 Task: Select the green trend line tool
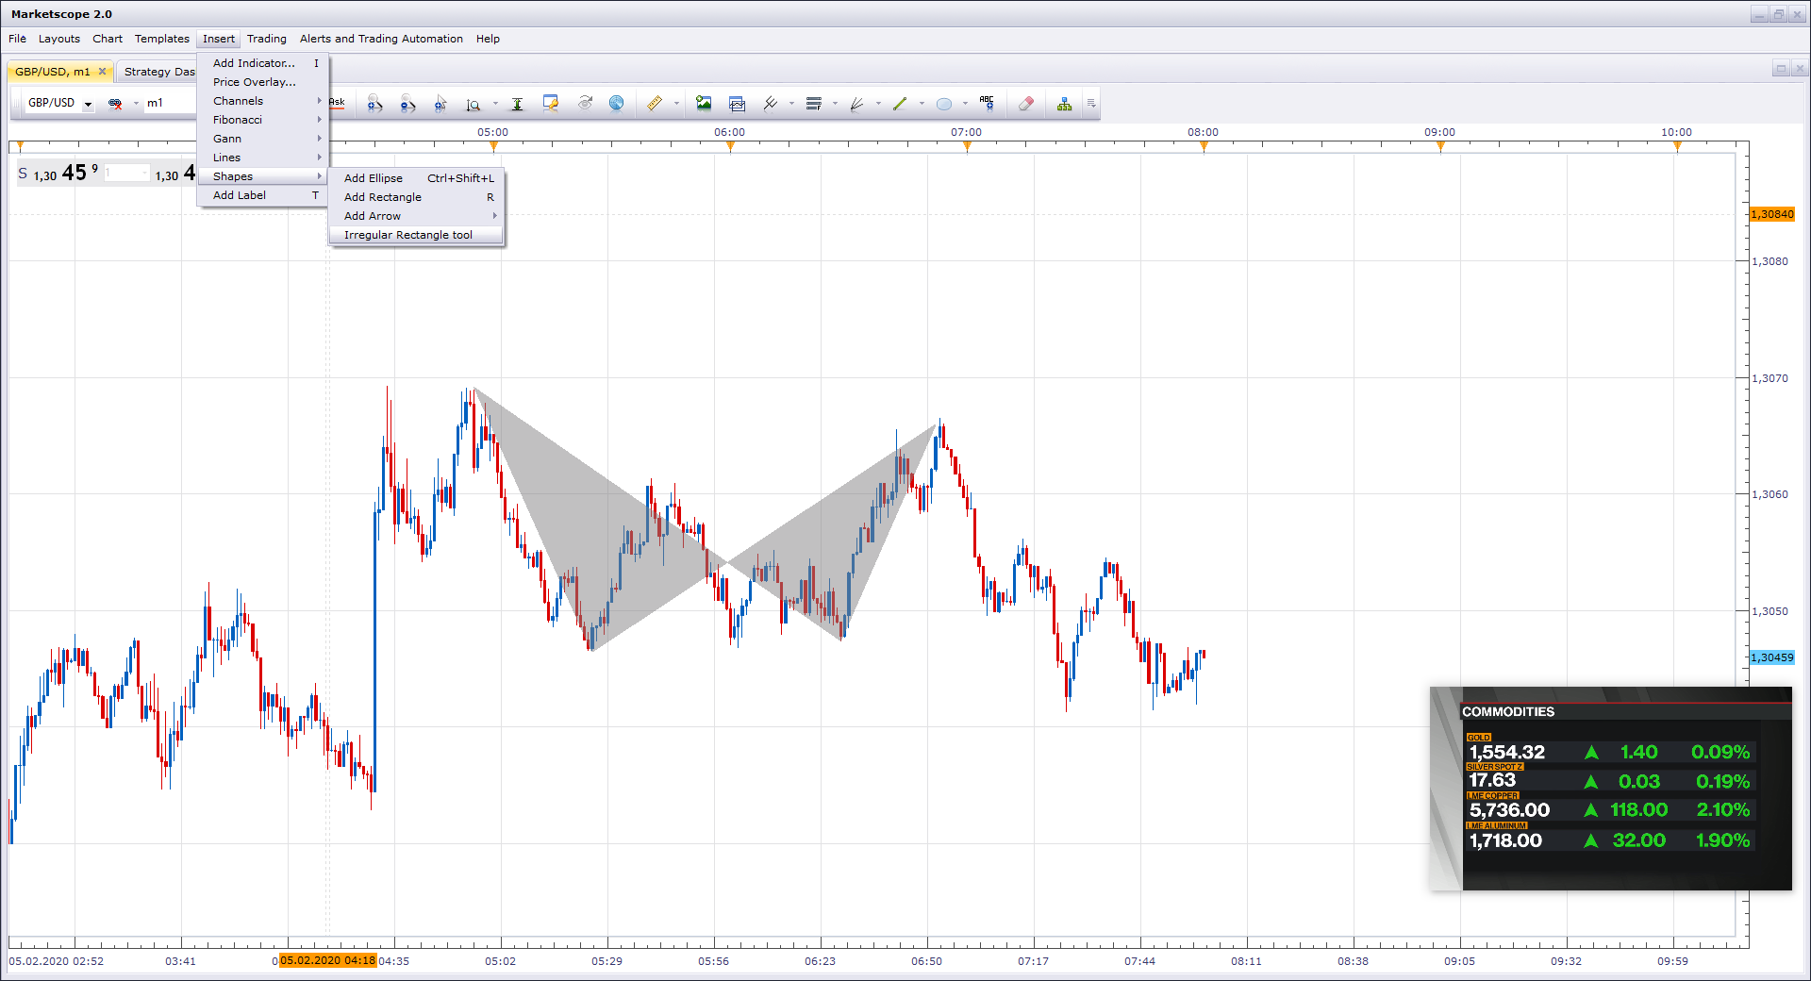(x=900, y=103)
